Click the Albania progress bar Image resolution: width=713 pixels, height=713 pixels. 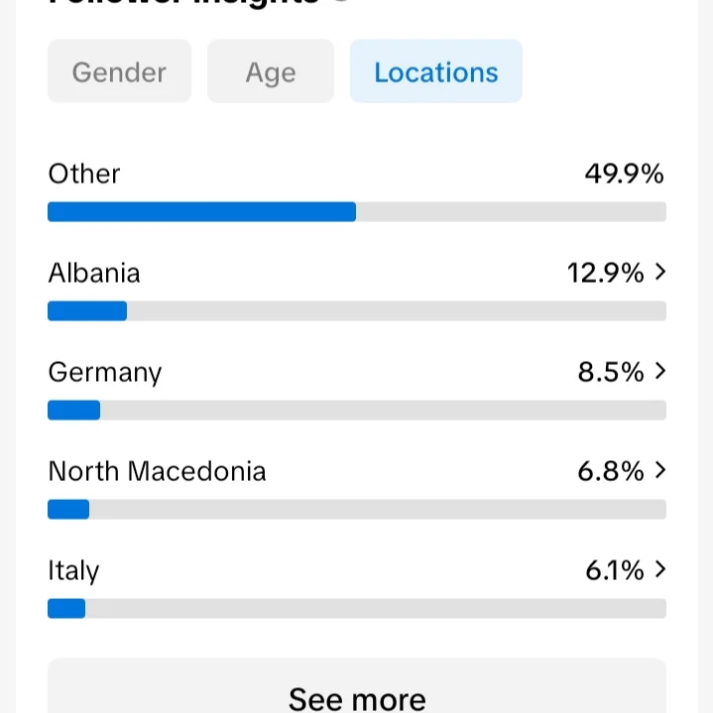(x=357, y=311)
